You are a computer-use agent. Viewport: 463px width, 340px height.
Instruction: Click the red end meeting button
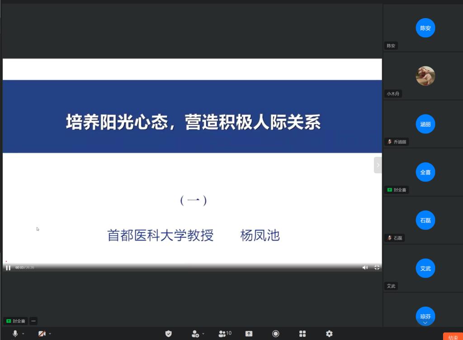tap(453, 337)
